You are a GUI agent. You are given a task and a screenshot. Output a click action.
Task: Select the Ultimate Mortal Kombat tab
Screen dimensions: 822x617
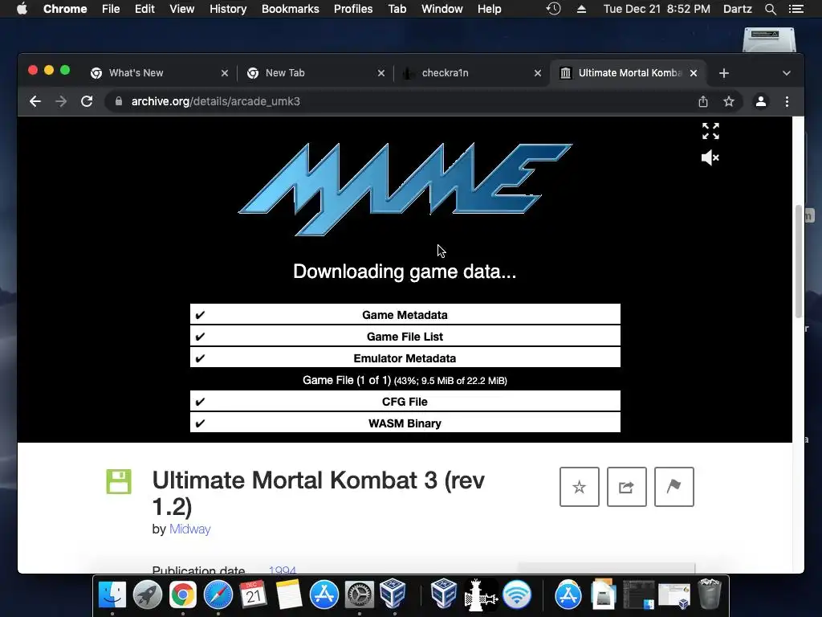click(628, 73)
